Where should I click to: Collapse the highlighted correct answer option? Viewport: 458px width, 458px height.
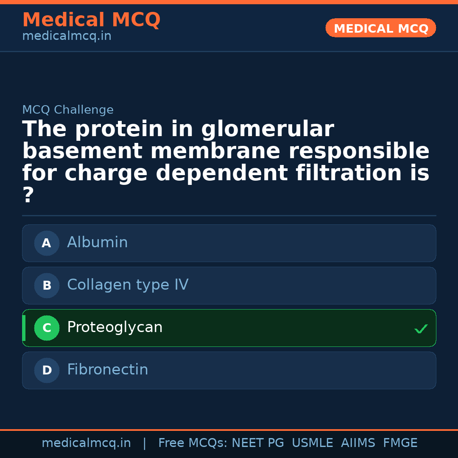coord(229,328)
